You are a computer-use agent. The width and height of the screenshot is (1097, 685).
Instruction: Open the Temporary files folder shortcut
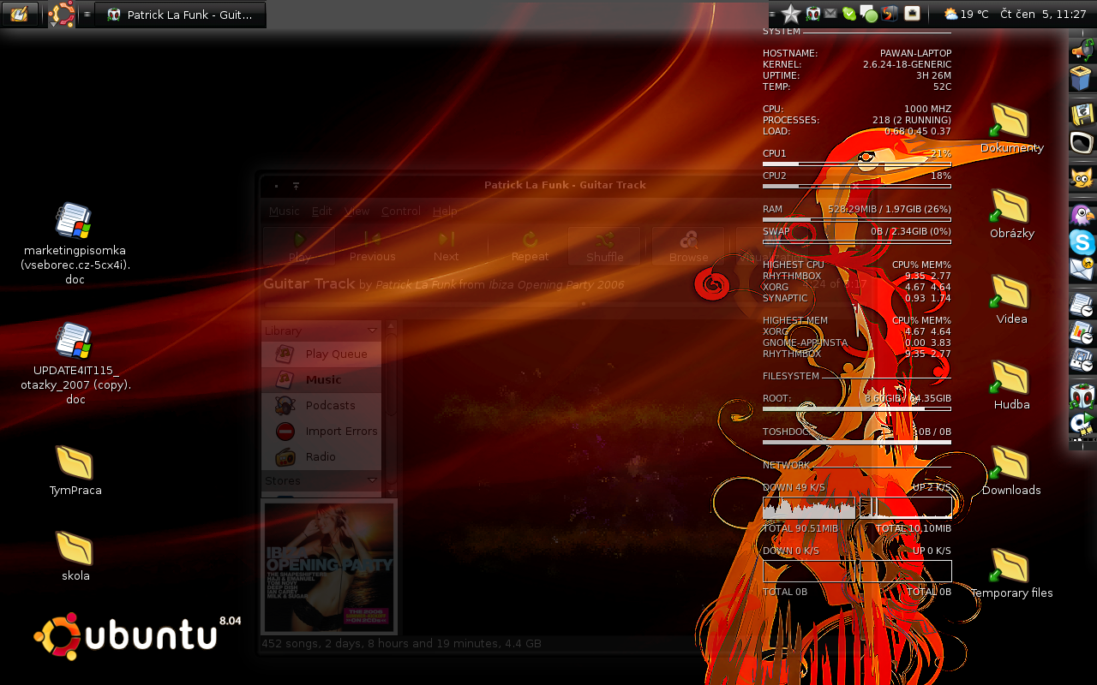tap(1010, 574)
